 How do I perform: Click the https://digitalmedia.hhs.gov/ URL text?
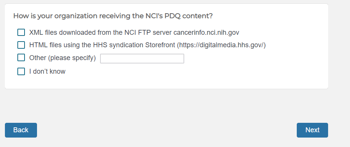point(221,45)
